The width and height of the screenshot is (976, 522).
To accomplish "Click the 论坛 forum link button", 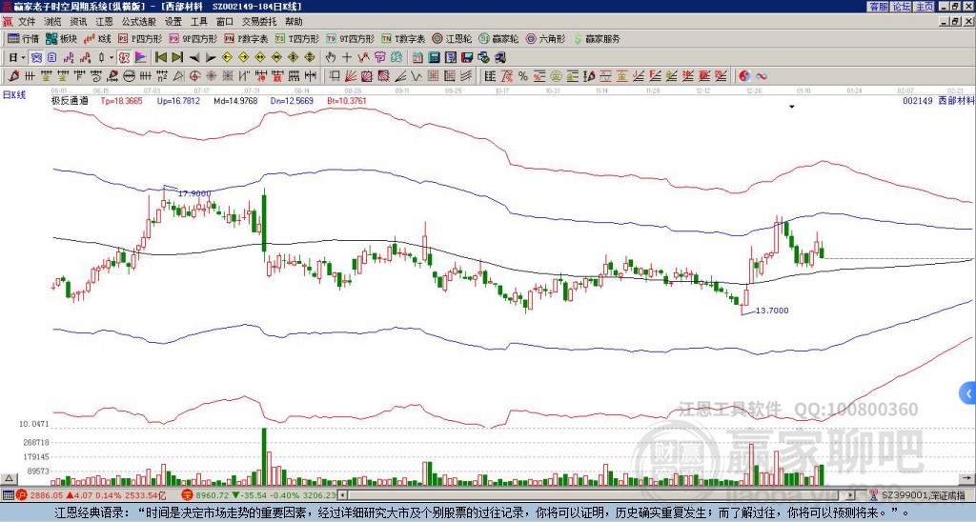I will point(902,7).
